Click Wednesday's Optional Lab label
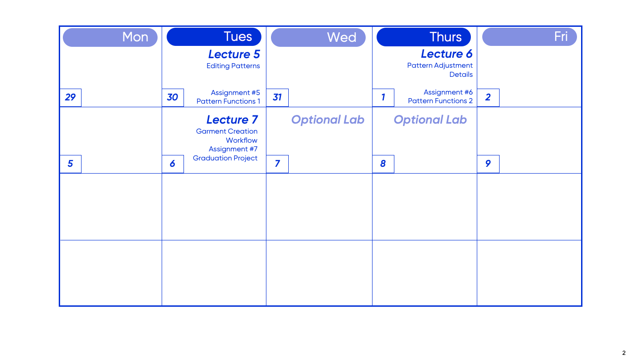The height and width of the screenshot is (359, 638). [x=327, y=120]
